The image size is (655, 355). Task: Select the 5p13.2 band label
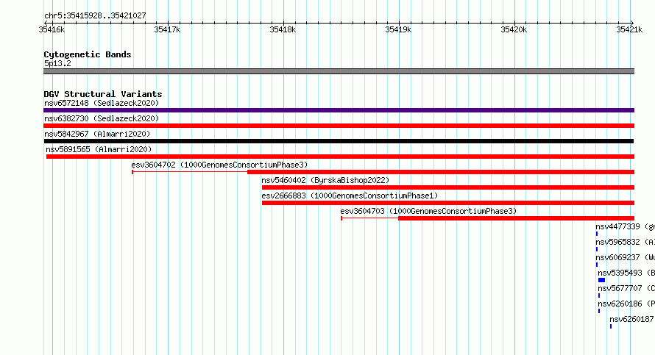[x=57, y=63]
